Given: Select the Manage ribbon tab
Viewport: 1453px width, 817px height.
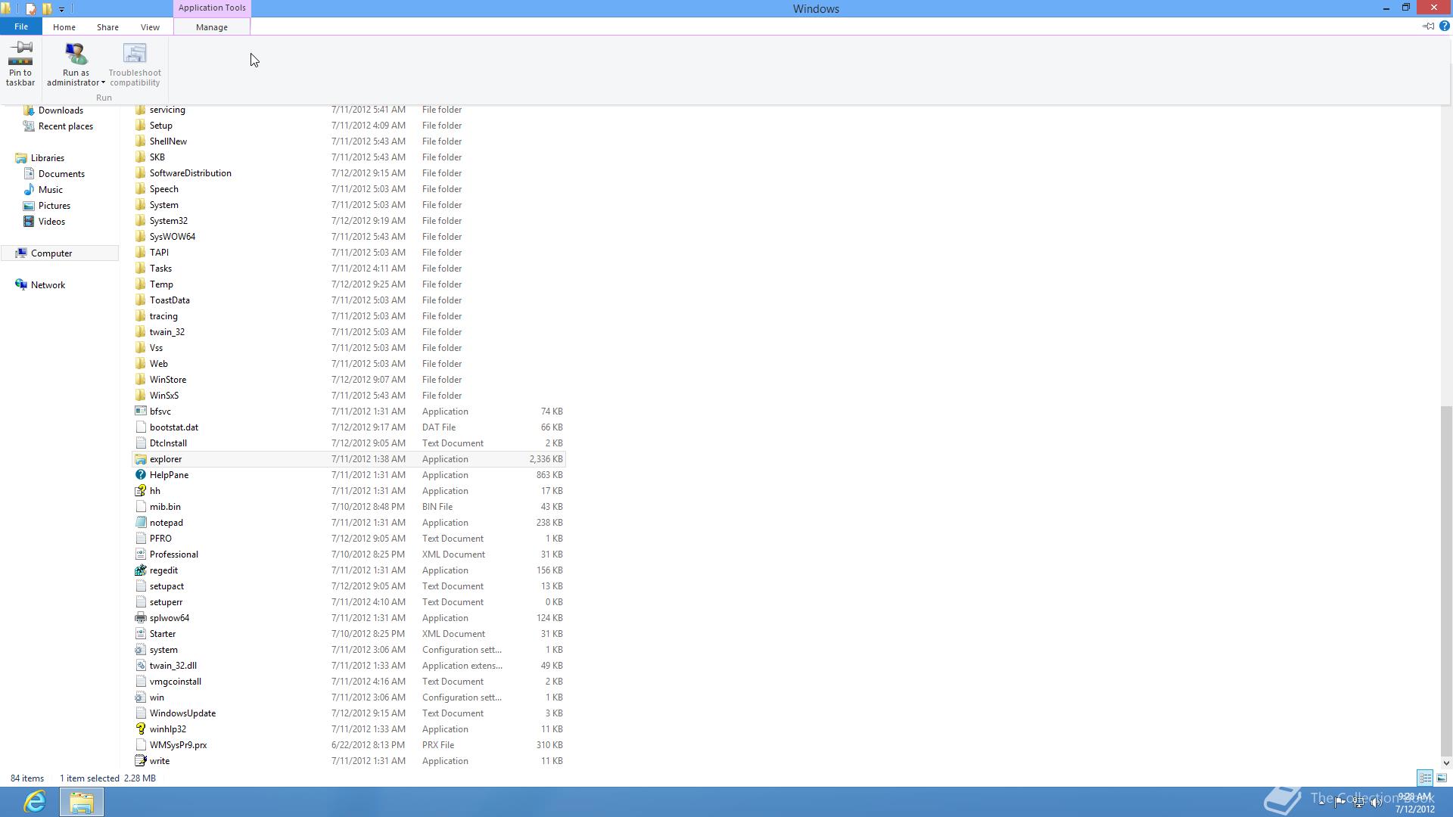Looking at the screenshot, I should [x=212, y=26].
